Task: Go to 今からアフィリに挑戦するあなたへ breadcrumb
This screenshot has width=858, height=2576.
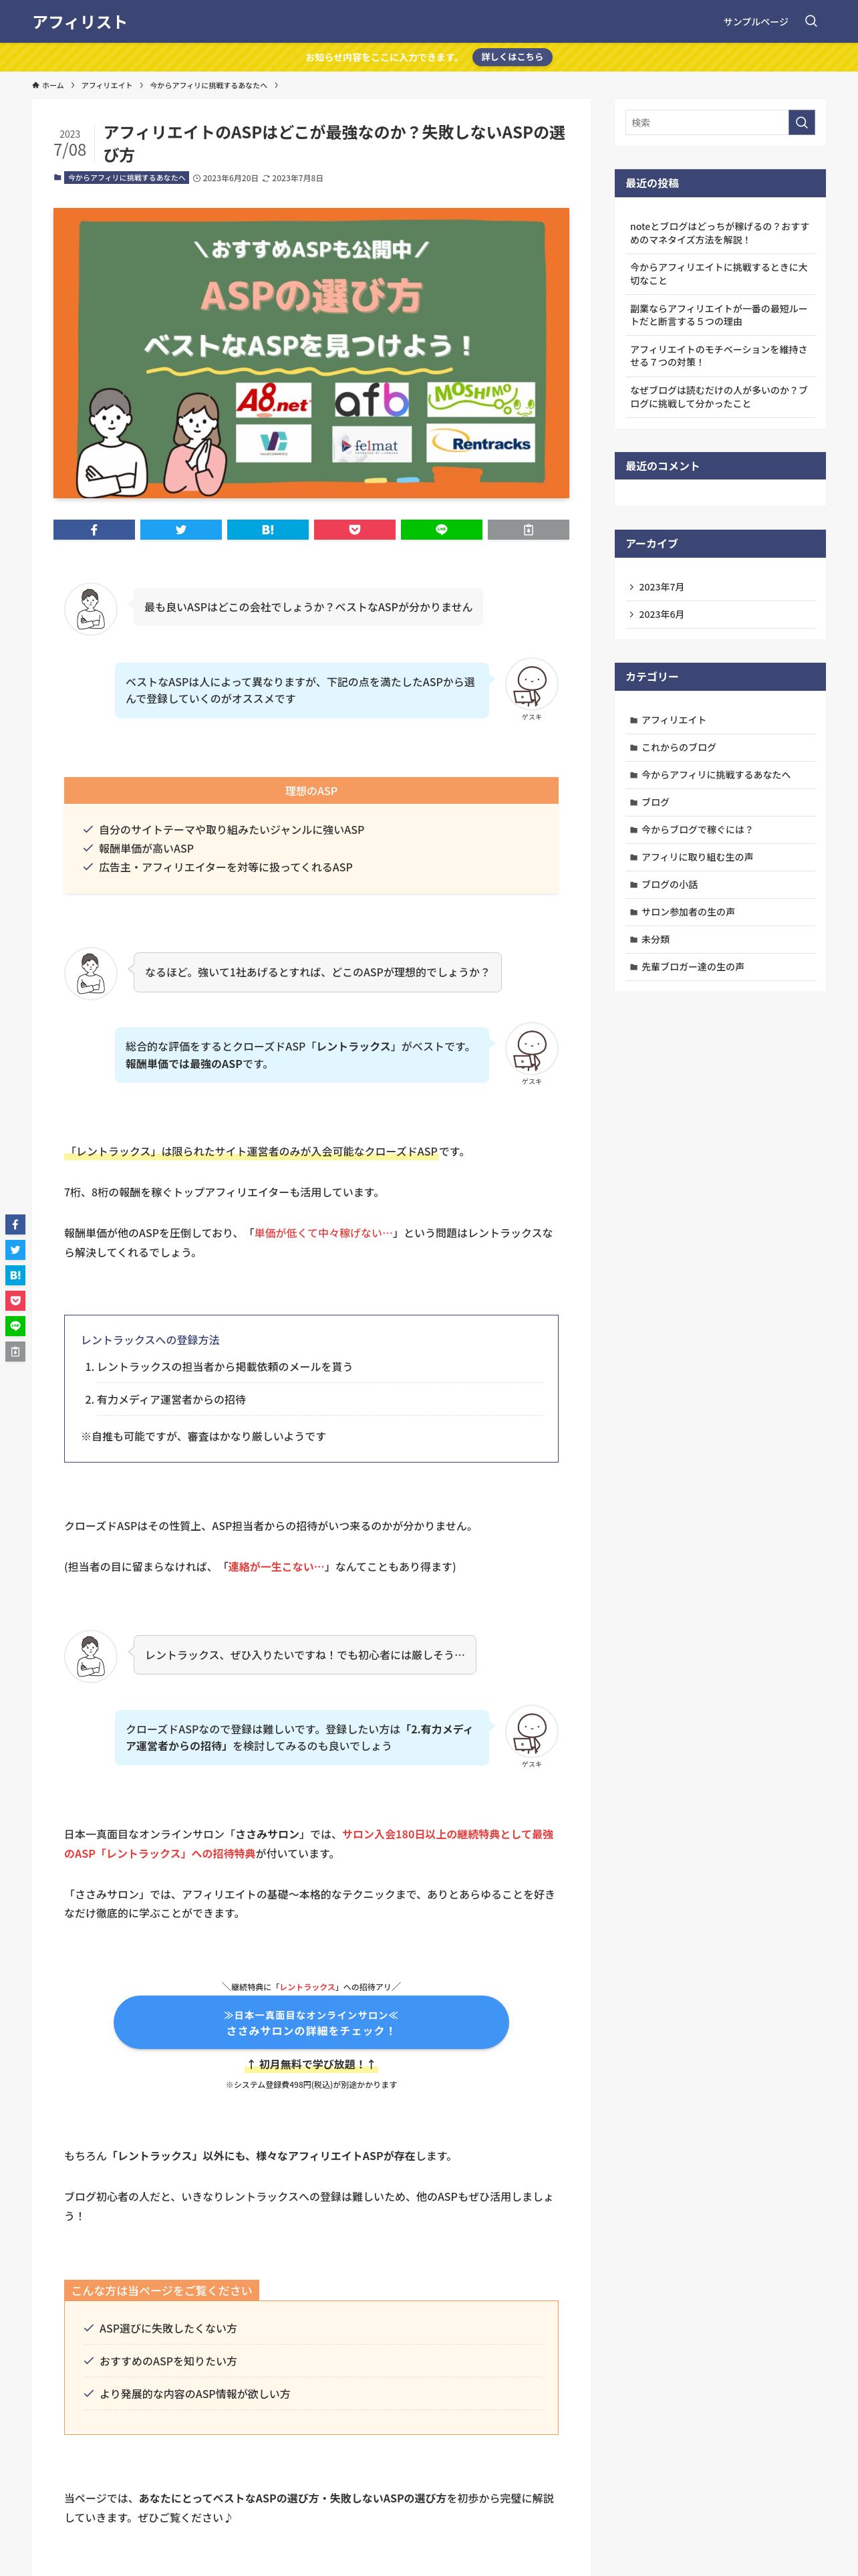Action: [x=208, y=85]
